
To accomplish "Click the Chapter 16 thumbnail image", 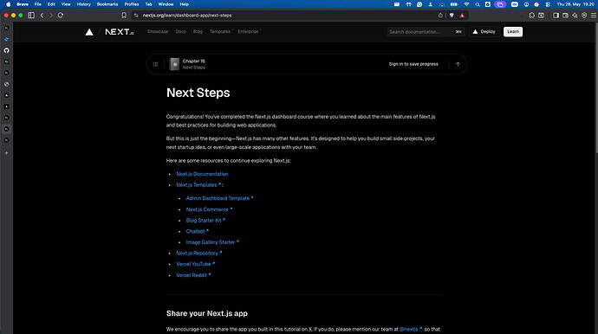I will 174,64.
